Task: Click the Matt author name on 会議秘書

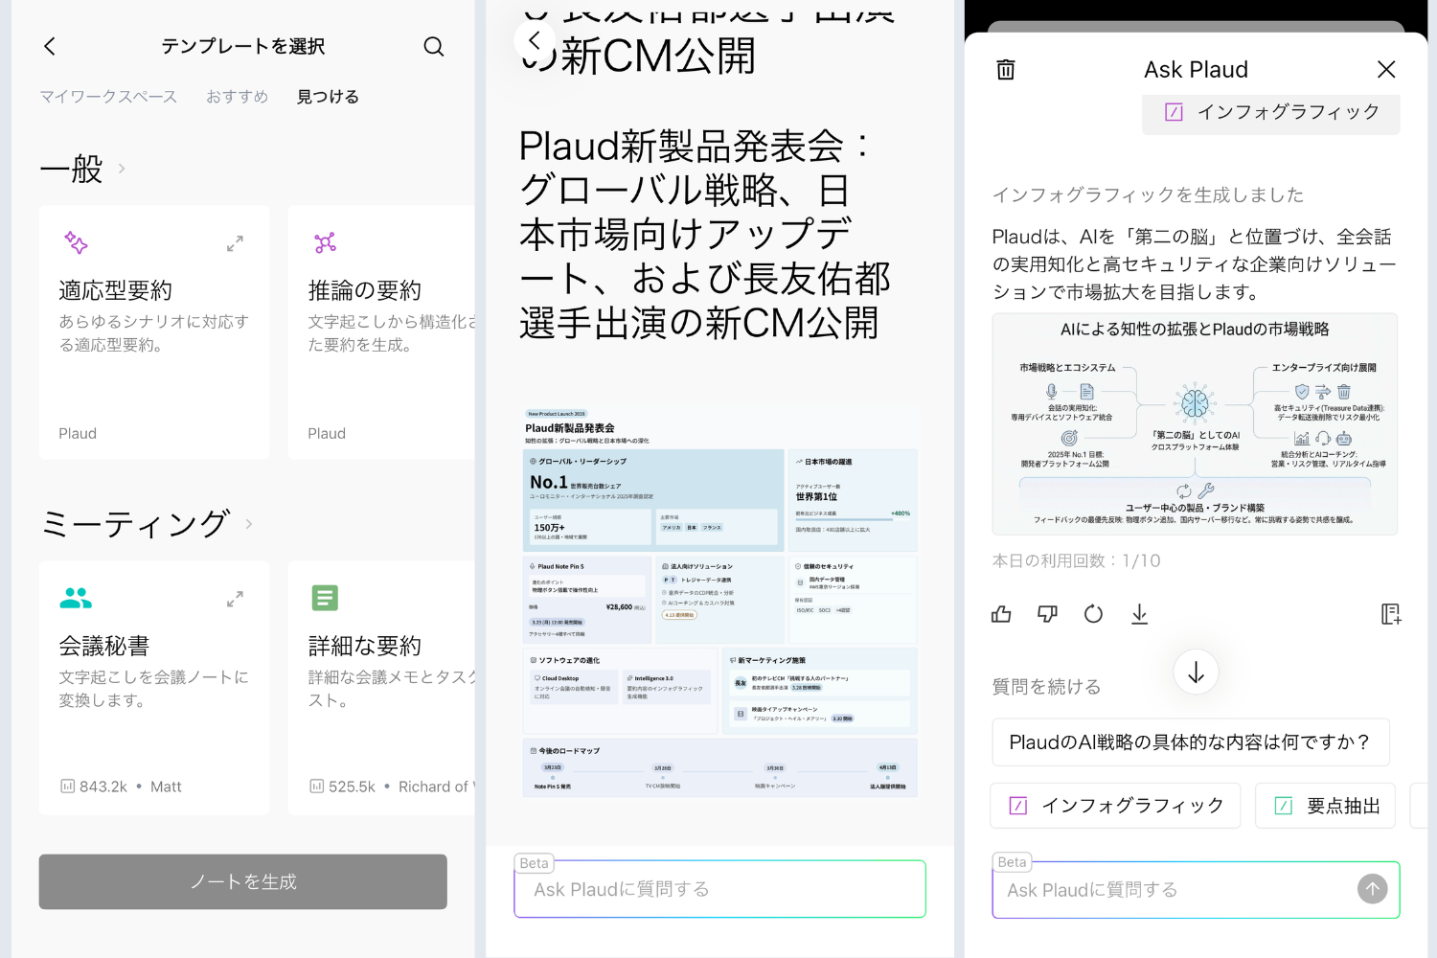Action: pyautogui.click(x=166, y=787)
